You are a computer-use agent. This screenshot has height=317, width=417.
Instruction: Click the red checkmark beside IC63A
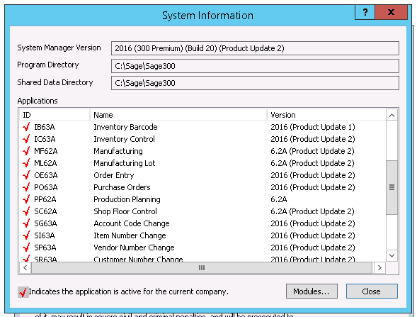click(x=26, y=139)
